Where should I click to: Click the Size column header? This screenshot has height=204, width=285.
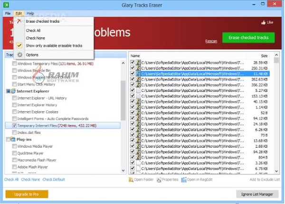[257, 56]
